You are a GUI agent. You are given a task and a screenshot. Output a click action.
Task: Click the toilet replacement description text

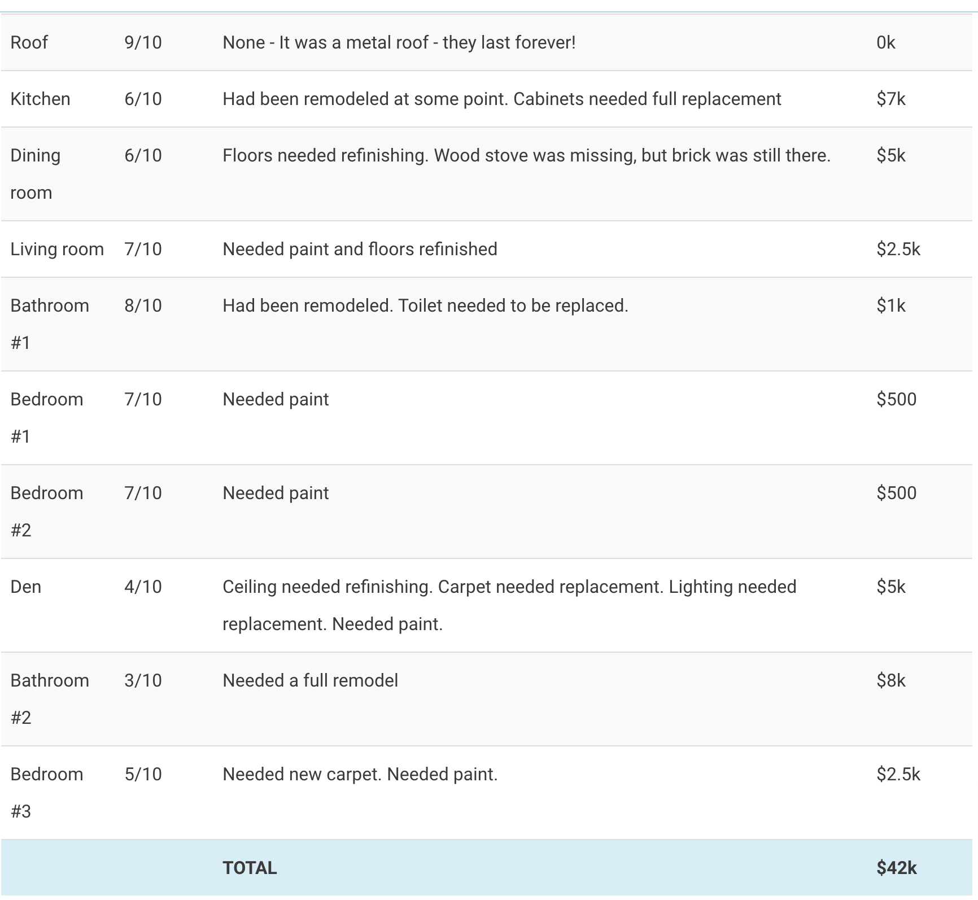425,305
